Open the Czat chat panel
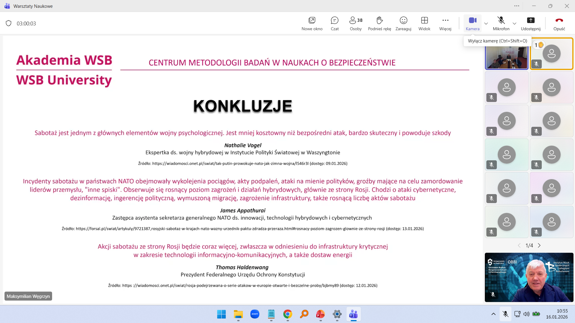The height and width of the screenshot is (323, 575). click(x=335, y=23)
